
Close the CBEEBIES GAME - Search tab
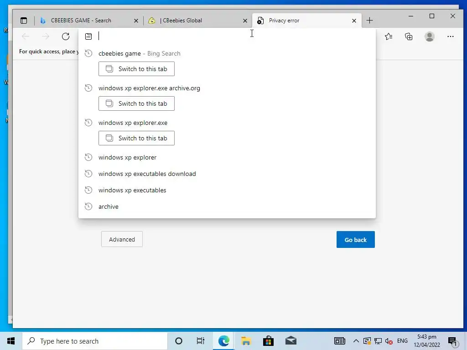pyautogui.click(x=136, y=21)
